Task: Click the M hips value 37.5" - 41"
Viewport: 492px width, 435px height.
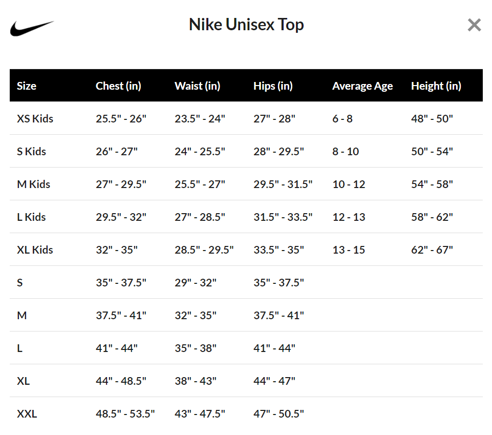Action: click(x=279, y=315)
